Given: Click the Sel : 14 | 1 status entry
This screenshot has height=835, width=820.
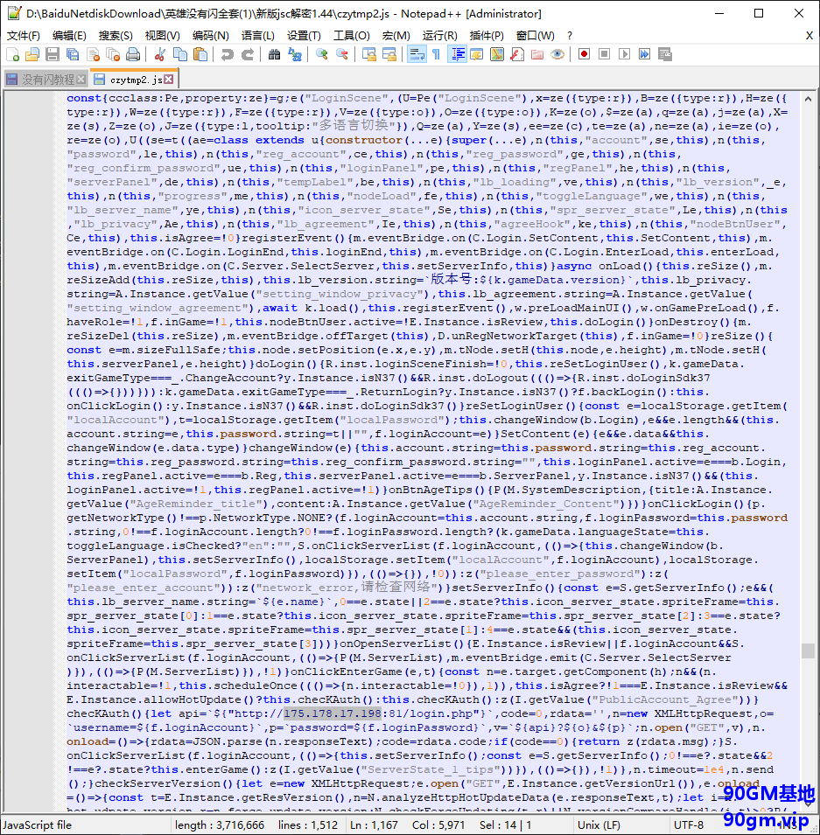Looking at the screenshot, I should coord(506,825).
